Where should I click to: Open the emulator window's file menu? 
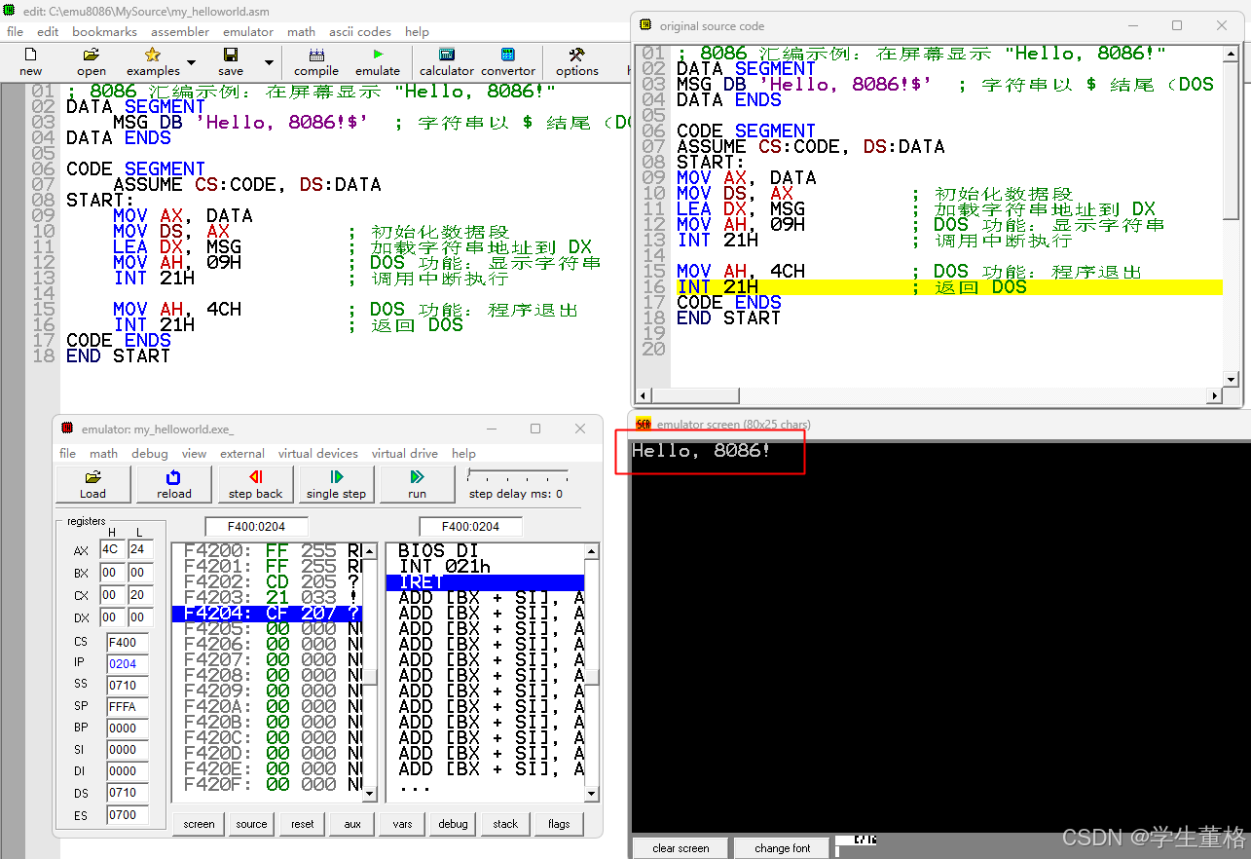[x=67, y=453]
